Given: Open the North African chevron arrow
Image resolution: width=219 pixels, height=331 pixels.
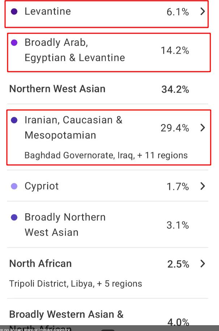Looking at the screenshot, I should coord(202,264).
